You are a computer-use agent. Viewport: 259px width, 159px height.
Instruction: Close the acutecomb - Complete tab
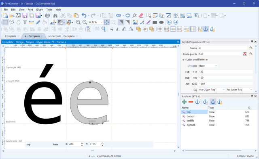pos(77,36)
